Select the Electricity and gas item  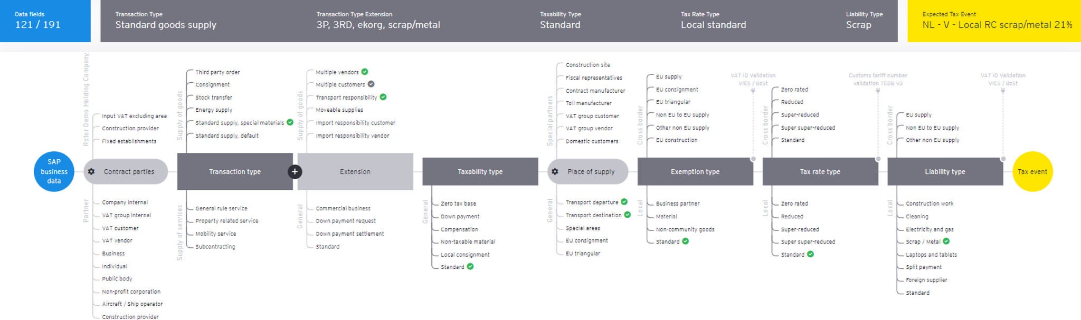pos(930,229)
